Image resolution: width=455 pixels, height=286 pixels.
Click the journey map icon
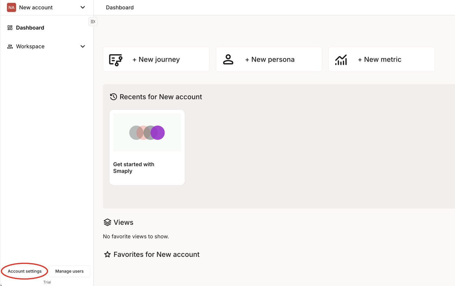(x=116, y=60)
